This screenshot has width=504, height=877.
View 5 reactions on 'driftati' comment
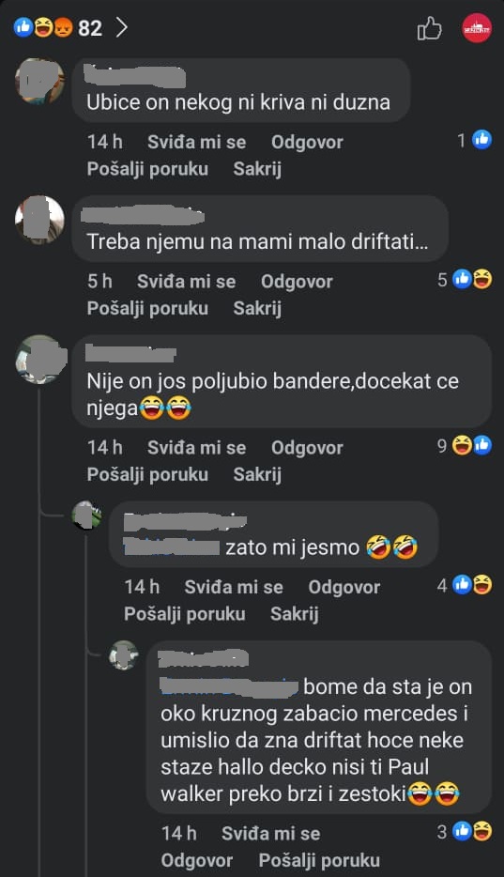pos(465,279)
